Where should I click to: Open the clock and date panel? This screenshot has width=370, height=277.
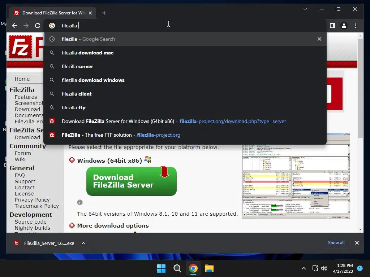(343, 268)
